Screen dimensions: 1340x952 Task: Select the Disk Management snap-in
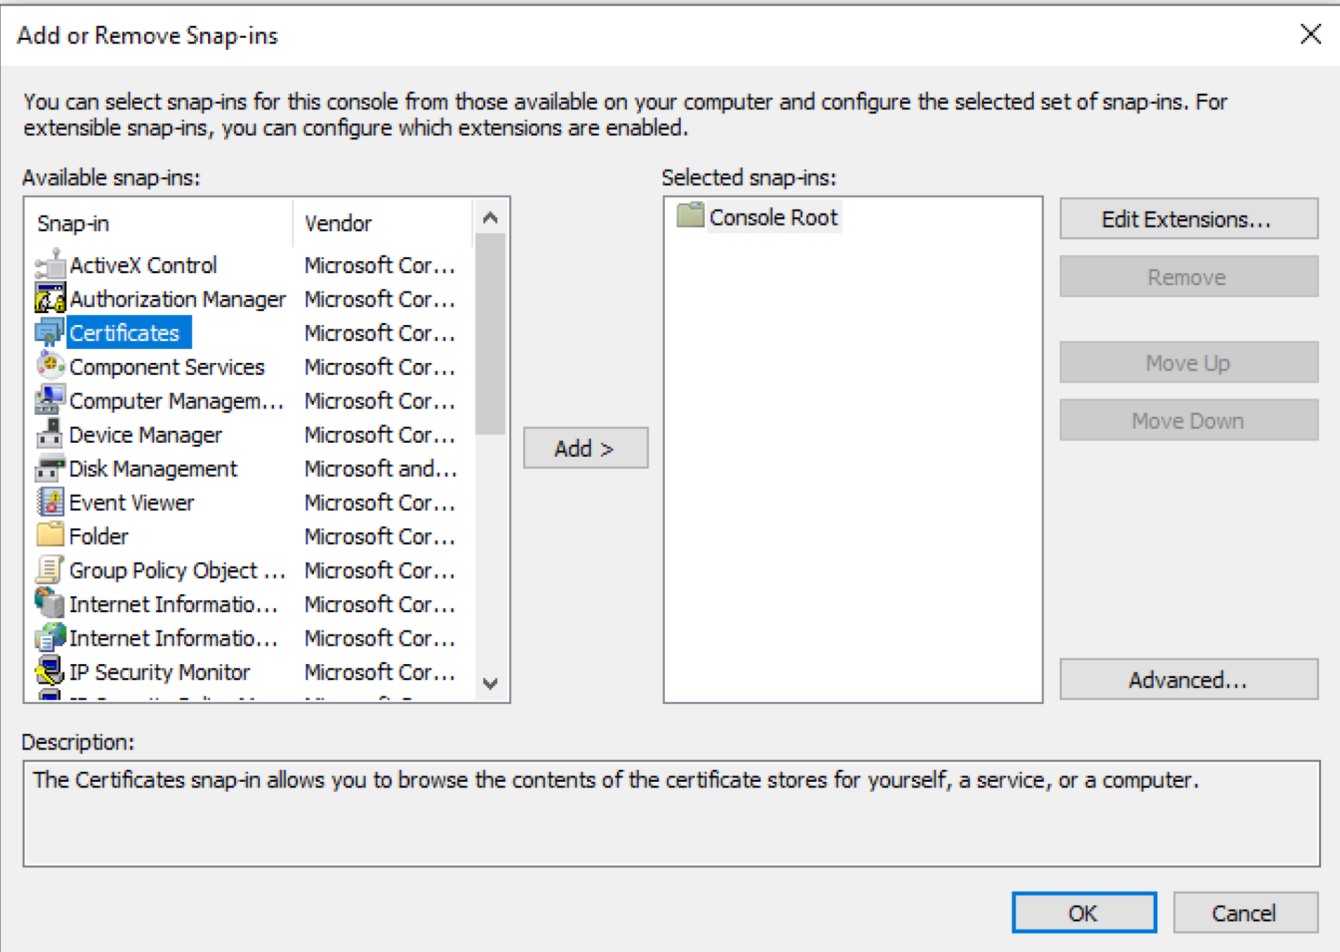(x=153, y=469)
